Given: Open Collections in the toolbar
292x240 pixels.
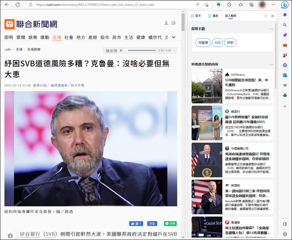Looking at the screenshot, I should pyautogui.click(x=251, y=5).
